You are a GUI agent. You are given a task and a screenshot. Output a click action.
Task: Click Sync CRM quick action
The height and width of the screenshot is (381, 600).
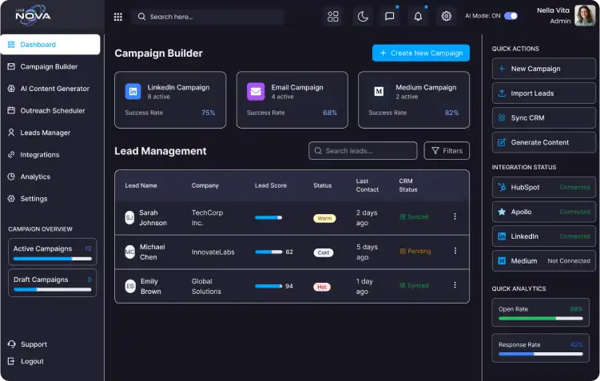pyautogui.click(x=544, y=118)
